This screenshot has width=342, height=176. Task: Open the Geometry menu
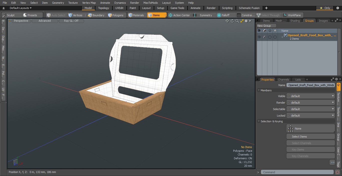point(58,3)
